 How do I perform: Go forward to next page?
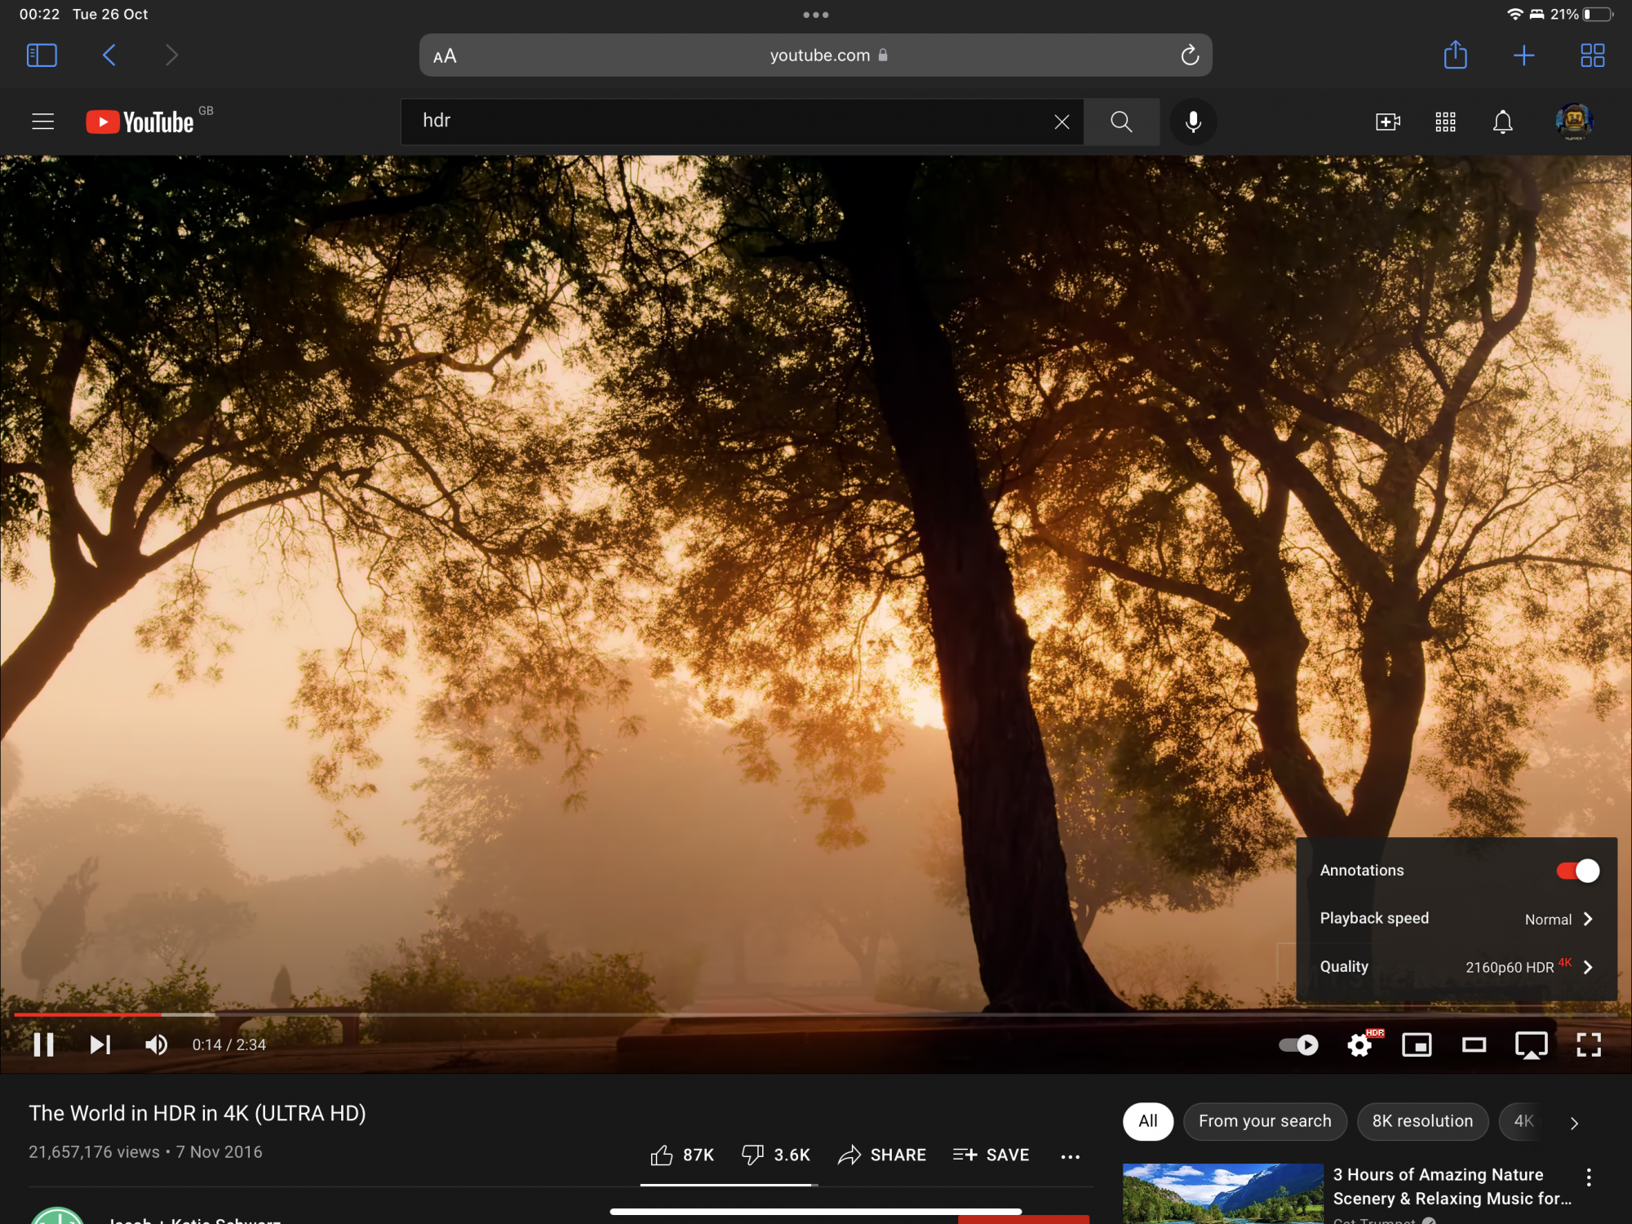tap(171, 55)
